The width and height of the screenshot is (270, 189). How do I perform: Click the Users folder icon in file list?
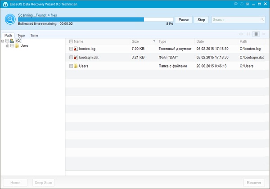[x=76, y=66]
